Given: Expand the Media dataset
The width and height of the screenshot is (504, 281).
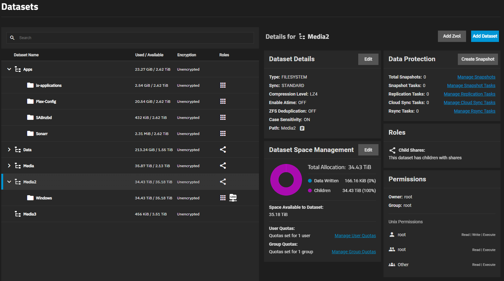Looking at the screenshot, I should coord(9,166).
